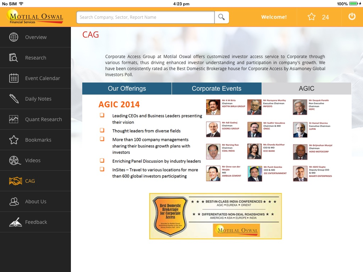Tap the Best Domestic Brokerage award banner

coord(216,216)
